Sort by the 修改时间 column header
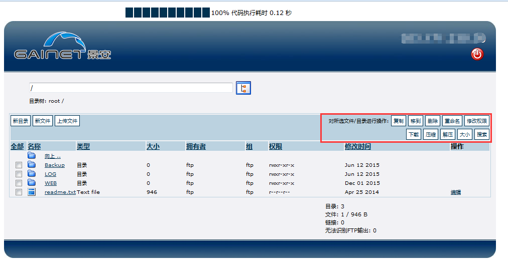The height and width of the screenshot is (265, 508). pos(357,146)
